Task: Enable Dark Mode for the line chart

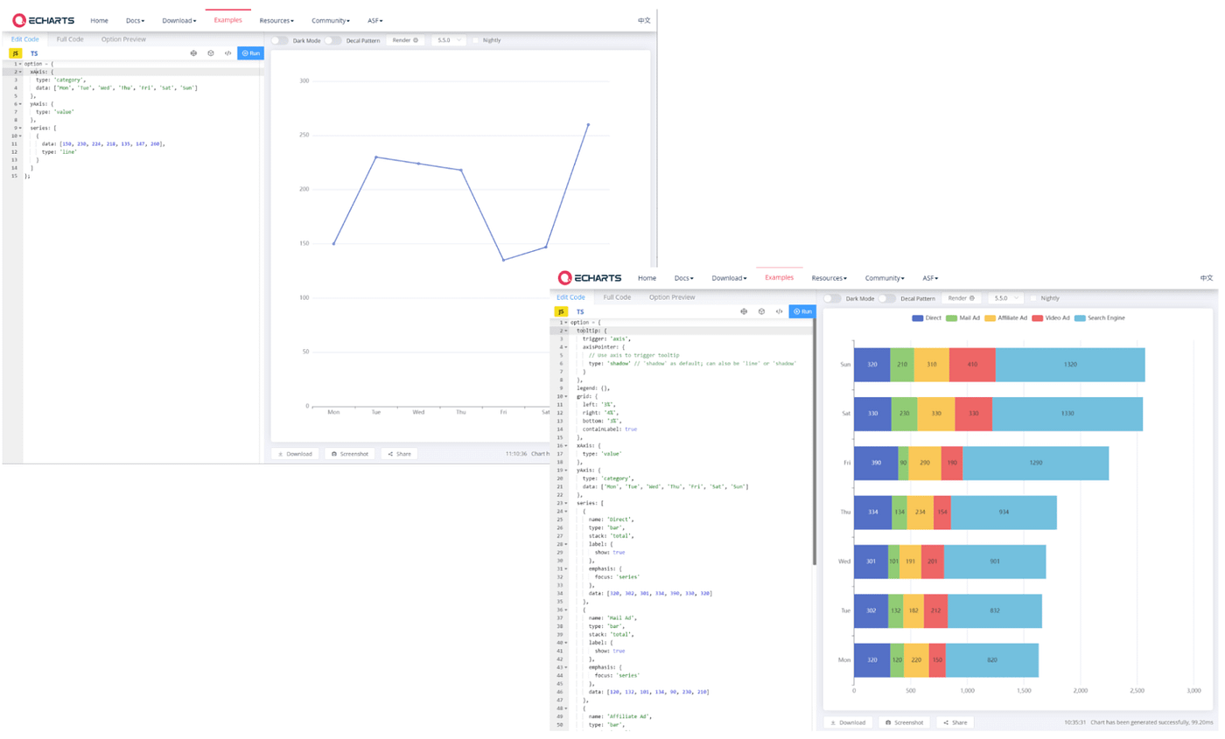Action: point(279,40)
